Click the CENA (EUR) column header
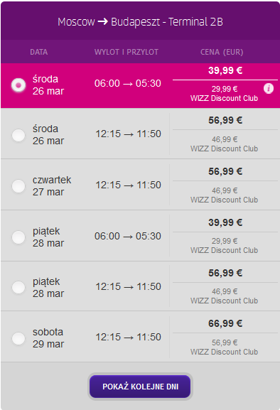 point(222,52)
